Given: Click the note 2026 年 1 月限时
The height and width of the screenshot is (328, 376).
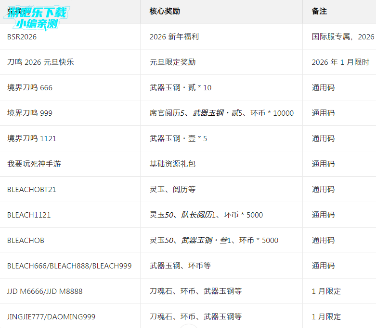Looking at the screenshot, I should click(x=340, y=62).
